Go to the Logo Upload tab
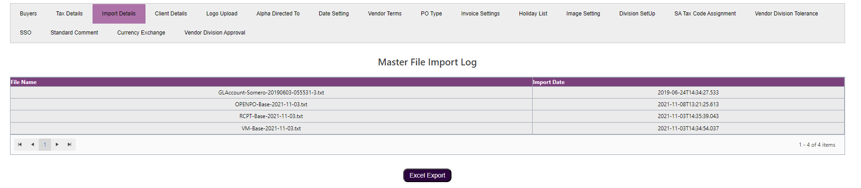This screenshot has height=188, width=861. coord(222,14)
